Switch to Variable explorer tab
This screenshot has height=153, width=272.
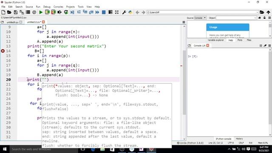[215, 40]
